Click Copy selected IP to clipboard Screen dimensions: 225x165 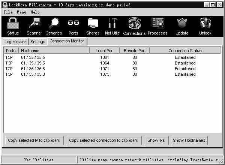pos(34,140)
